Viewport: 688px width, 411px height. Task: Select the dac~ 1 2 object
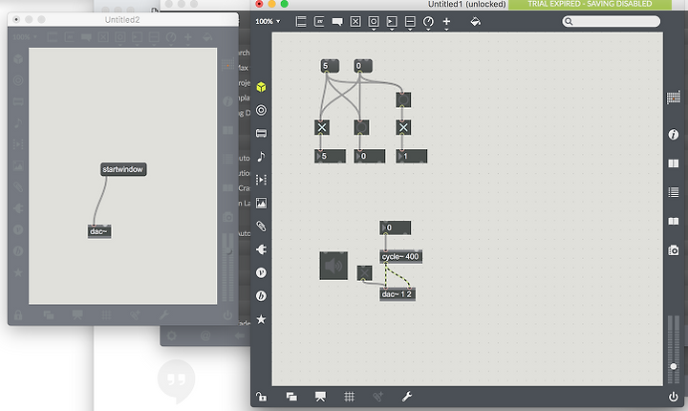(x=398, y=294)
